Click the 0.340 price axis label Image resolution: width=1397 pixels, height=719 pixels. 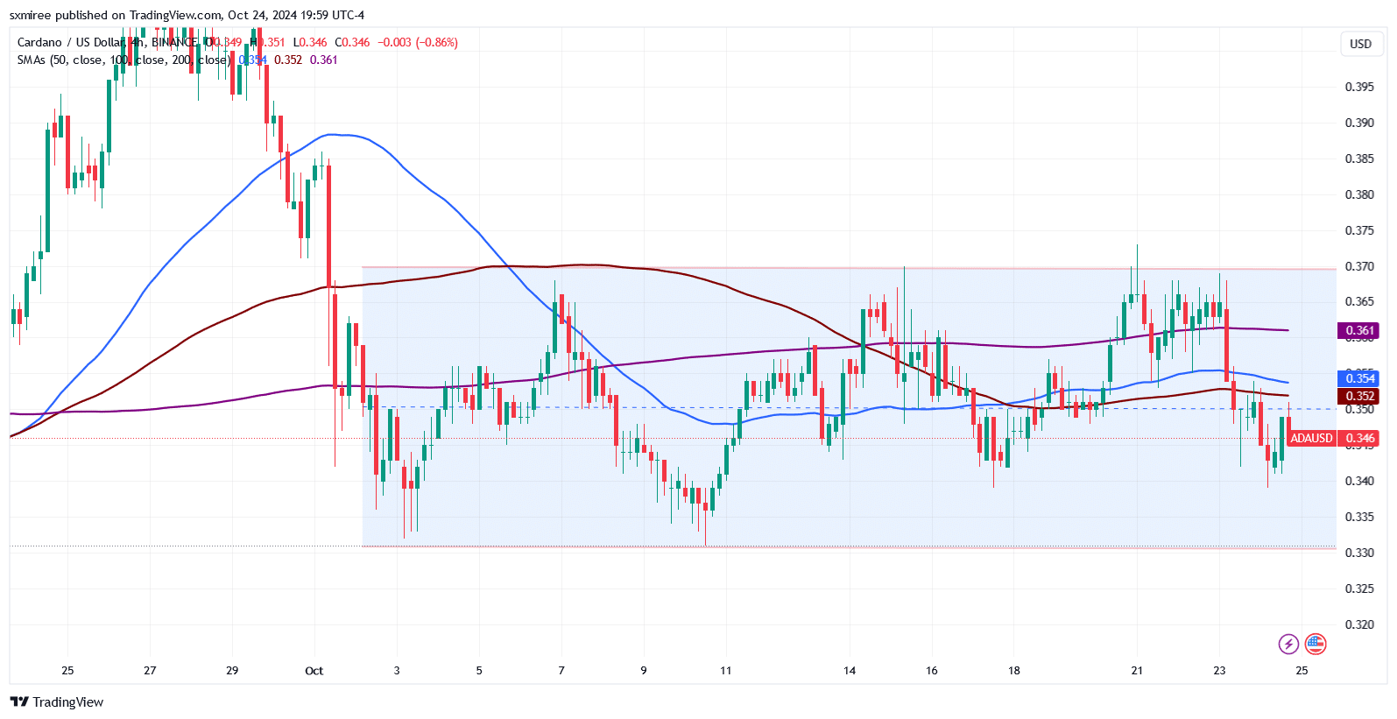coord(1359,481)
